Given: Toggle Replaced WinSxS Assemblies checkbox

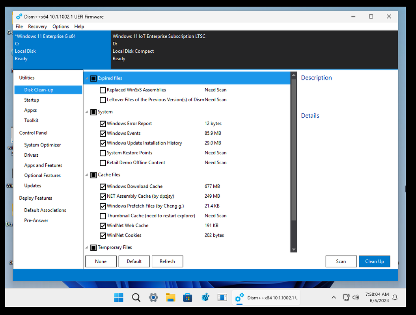Looking at the screenshot, I should (x=103, y=90).
